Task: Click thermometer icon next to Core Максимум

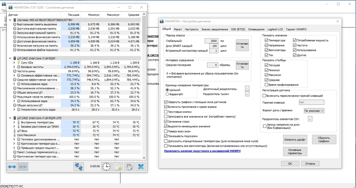Action: tap(15, 135)
